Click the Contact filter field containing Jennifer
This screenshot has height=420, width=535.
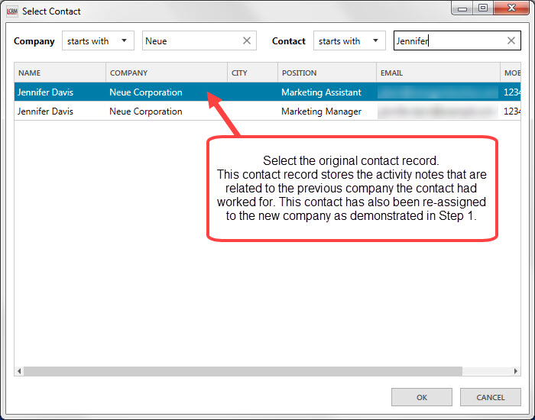coord(449,41)
